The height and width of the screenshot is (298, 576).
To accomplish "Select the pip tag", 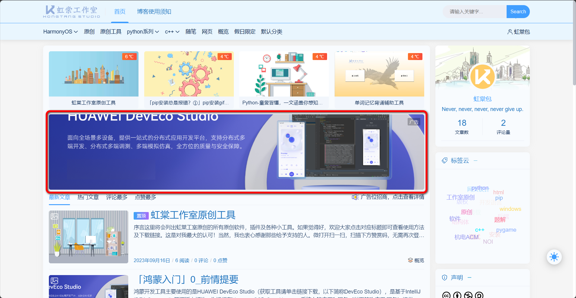I will (499, 198).
